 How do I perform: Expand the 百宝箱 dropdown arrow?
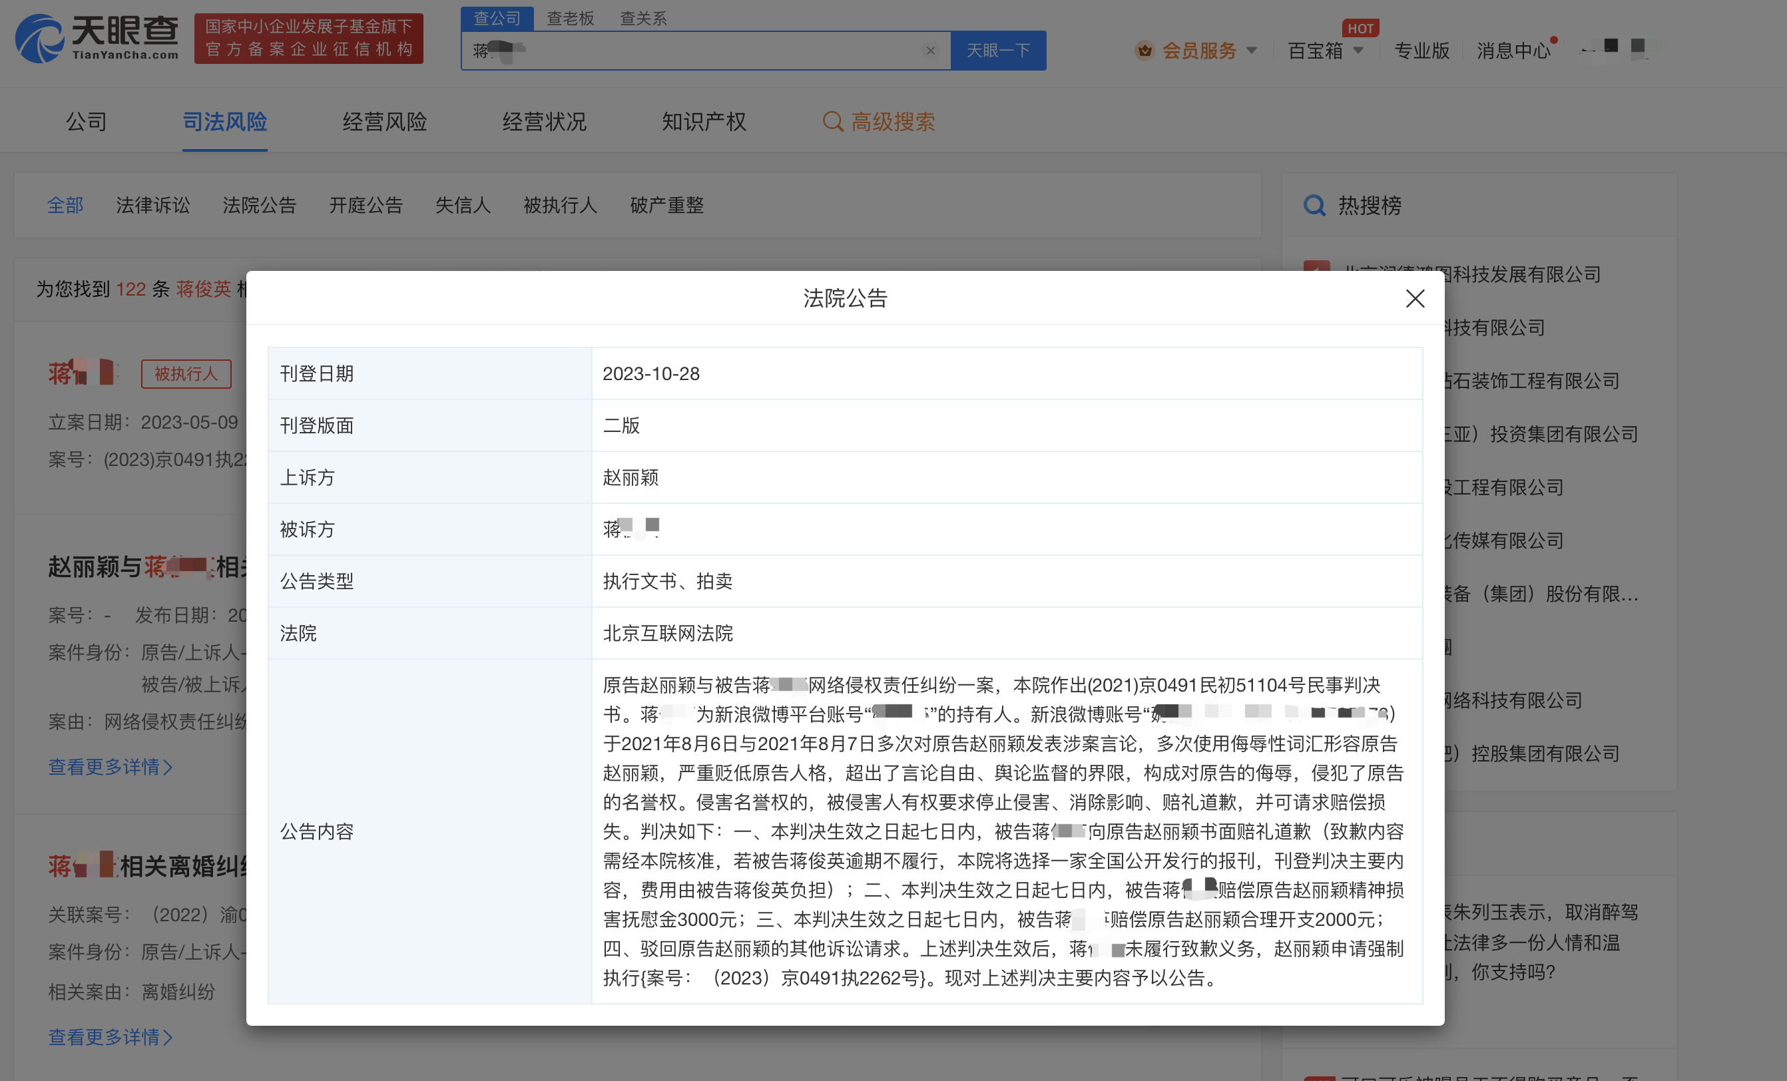click(1358, 51)
